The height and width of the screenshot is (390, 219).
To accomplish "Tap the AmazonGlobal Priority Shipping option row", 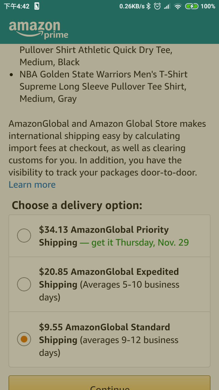I will pos(109,236).
